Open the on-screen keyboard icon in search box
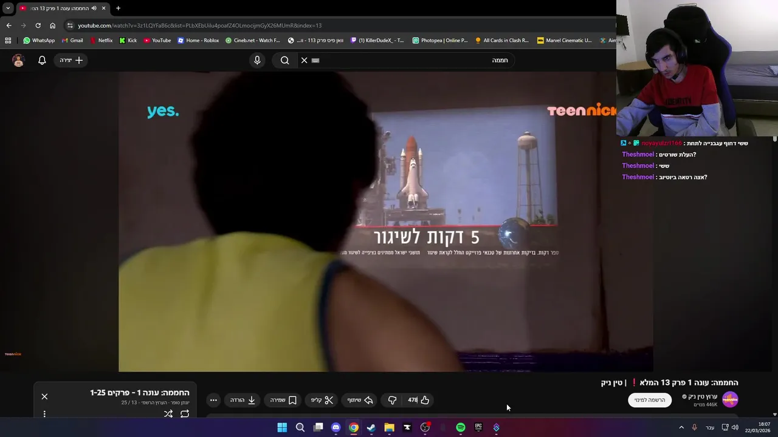 315,60
